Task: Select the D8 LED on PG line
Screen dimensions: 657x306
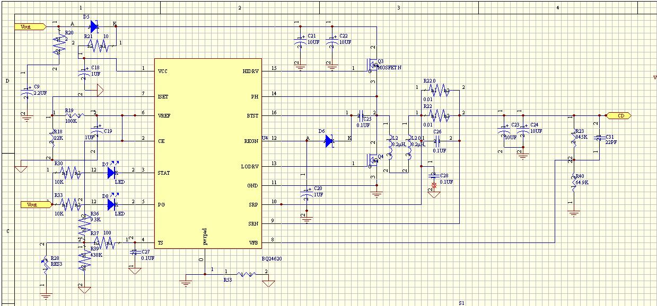Action: pos(112,203)
